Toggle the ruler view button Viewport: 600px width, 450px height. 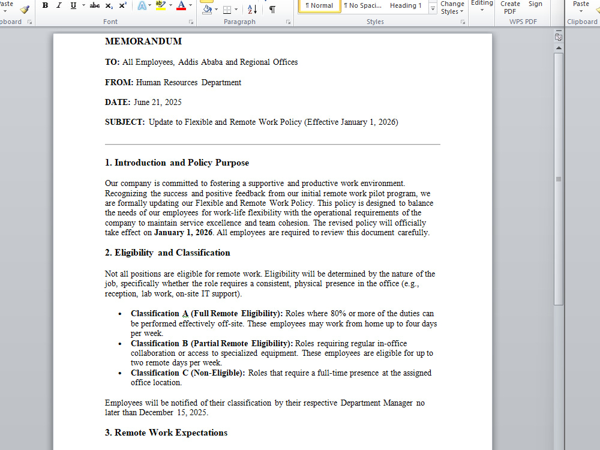click(x=559, y=37)
